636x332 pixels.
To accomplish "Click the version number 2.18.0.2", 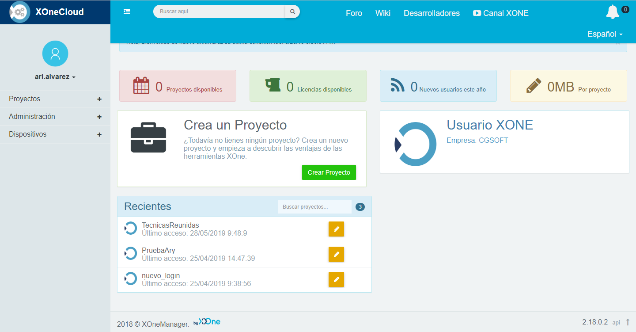I will (x=595, y=322).
